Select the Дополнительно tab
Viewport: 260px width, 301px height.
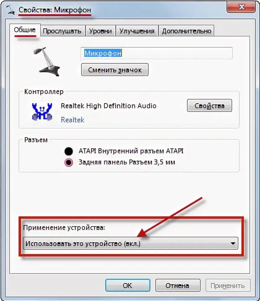[187, 31]
